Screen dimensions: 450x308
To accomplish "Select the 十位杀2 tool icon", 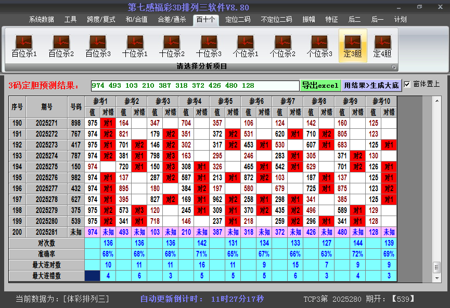I will (x=172, y=44).
